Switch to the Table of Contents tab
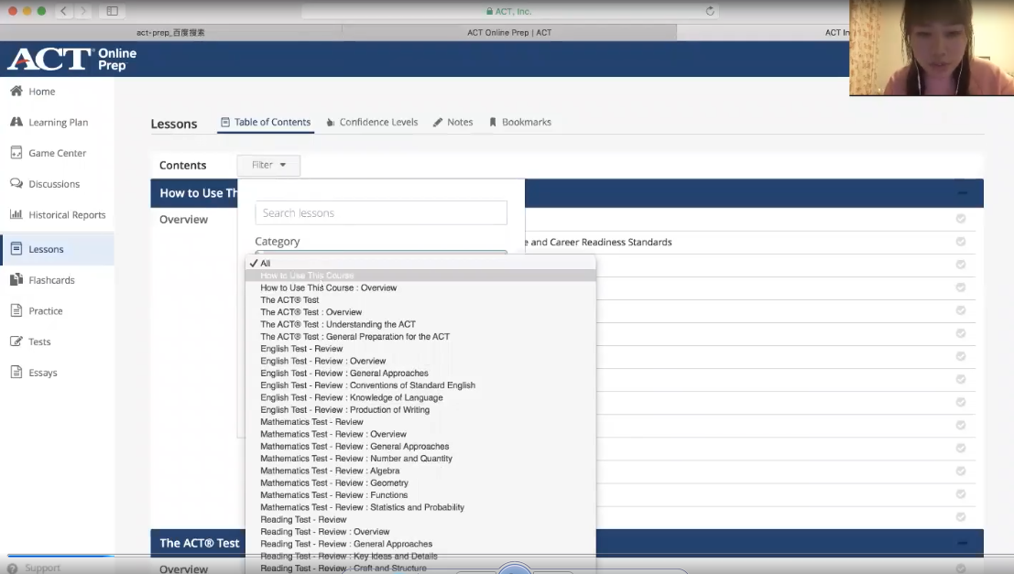Viewport: 1014px width, 574px height. tap(266, 122)
